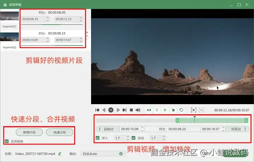254x162 pixels.
Task: Move Segment[2] up with its arrow
Action: point(87,36)
